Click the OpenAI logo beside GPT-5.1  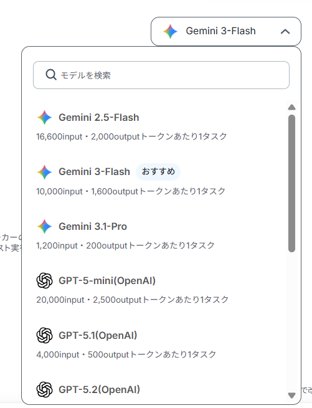(44, 335)
